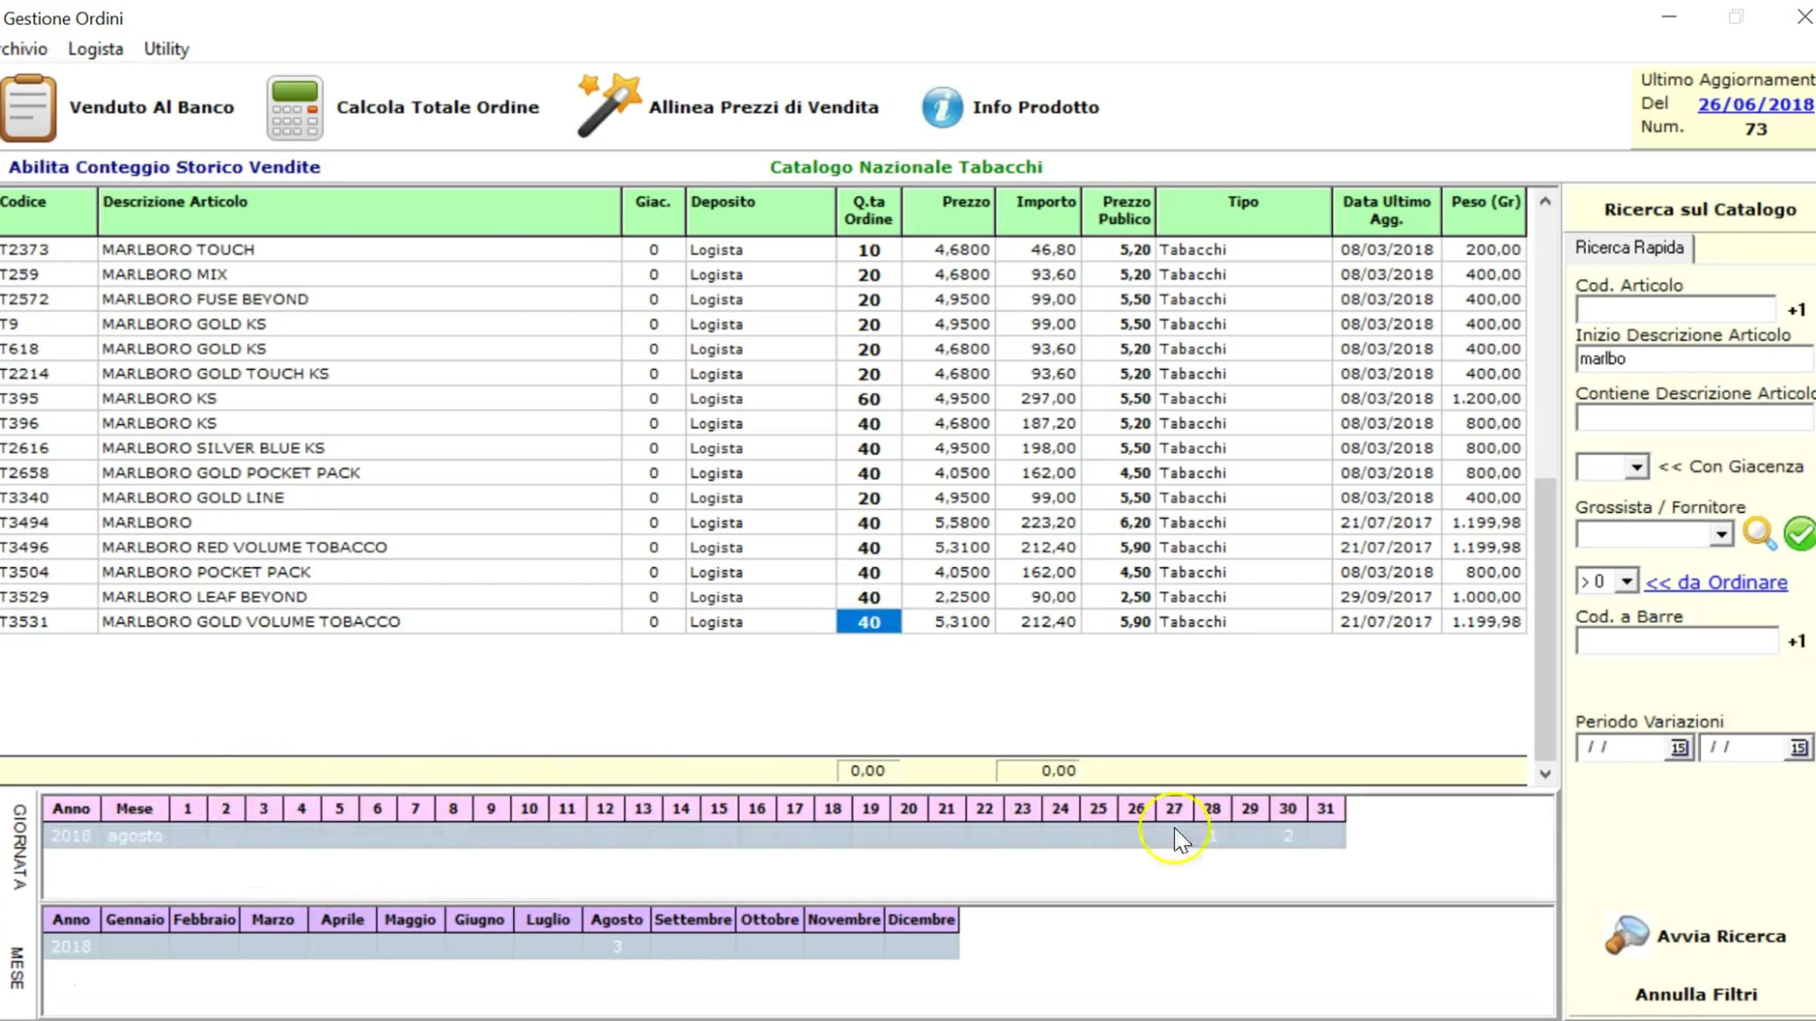Select MARLBORO SILVER BLUE KS description

[213, 448]
